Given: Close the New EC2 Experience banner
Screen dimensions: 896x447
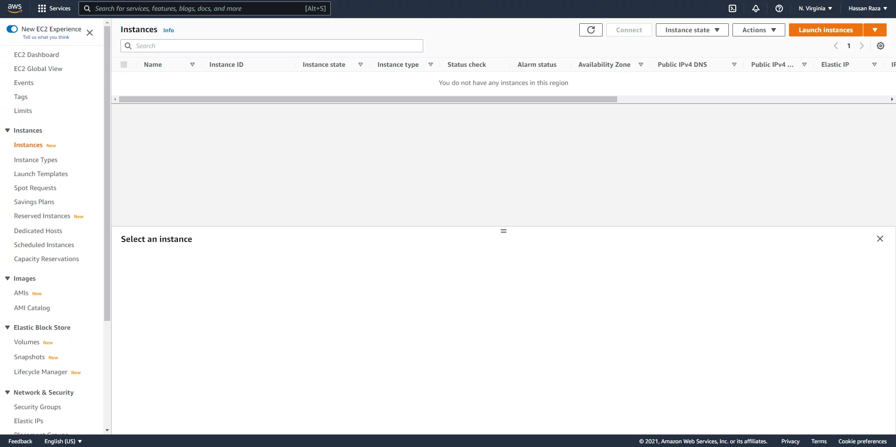Looking at the screenshot, I should (x=90, y=33).
